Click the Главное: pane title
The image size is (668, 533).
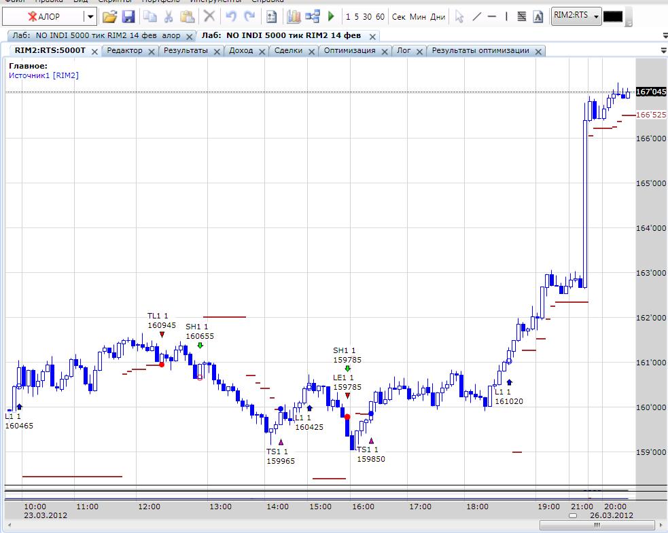[28, 66]
